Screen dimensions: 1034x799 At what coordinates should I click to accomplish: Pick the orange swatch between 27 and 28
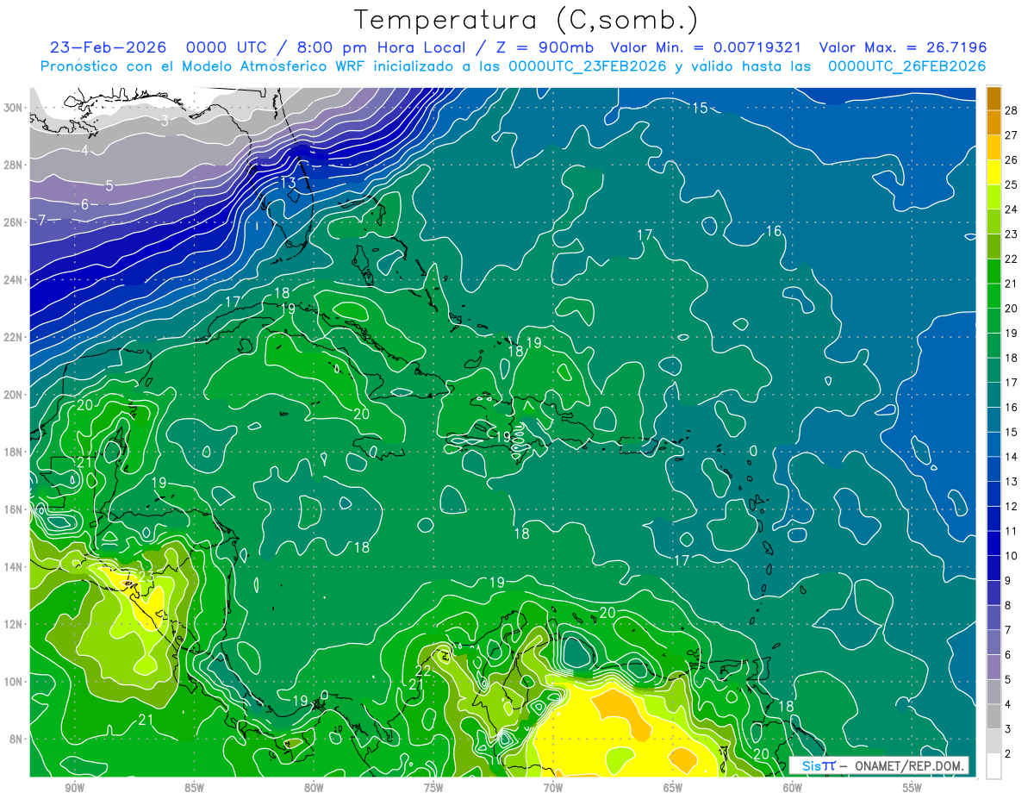point(994,123)
